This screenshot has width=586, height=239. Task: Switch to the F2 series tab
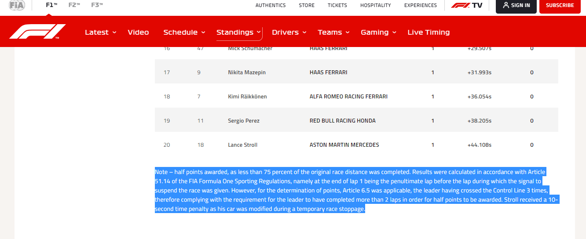[74, 5]
